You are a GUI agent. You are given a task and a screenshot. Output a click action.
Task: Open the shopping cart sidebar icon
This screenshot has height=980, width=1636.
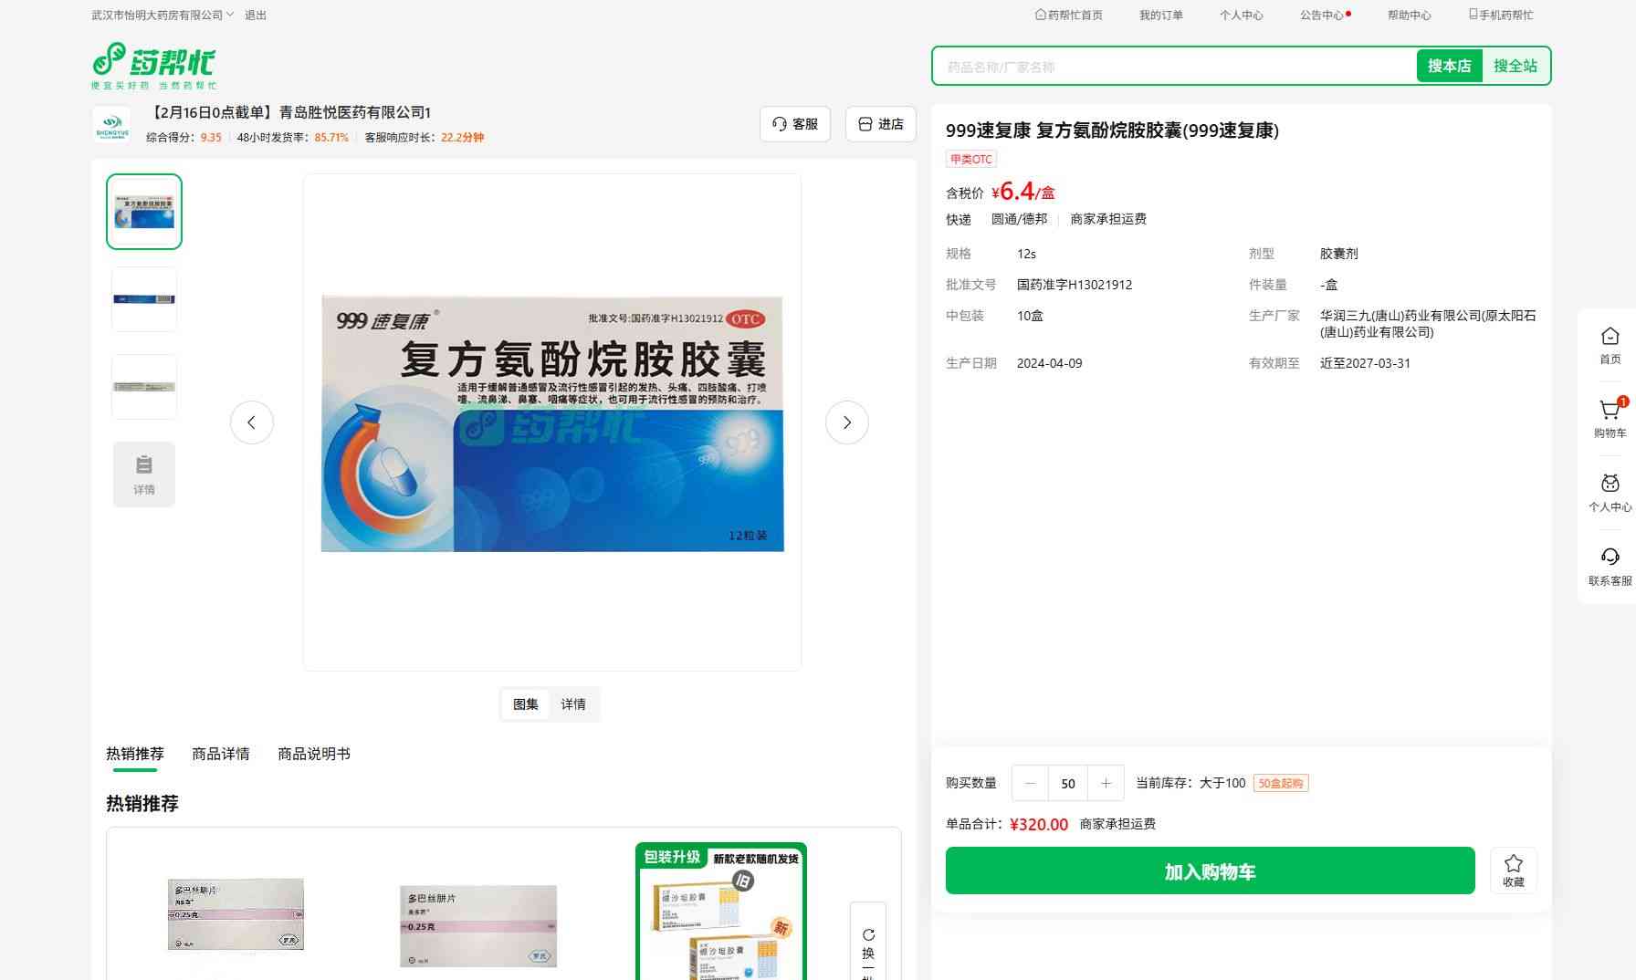(1610, 412)
